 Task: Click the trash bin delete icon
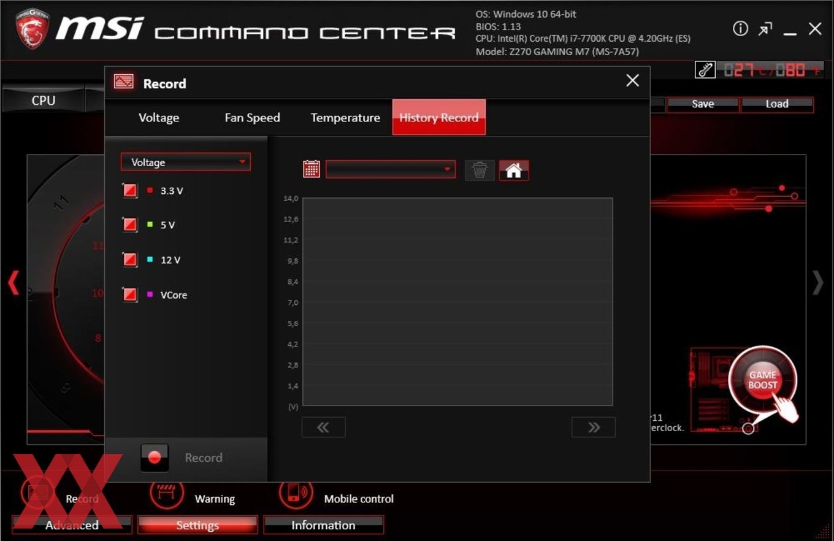coord(480,170)
